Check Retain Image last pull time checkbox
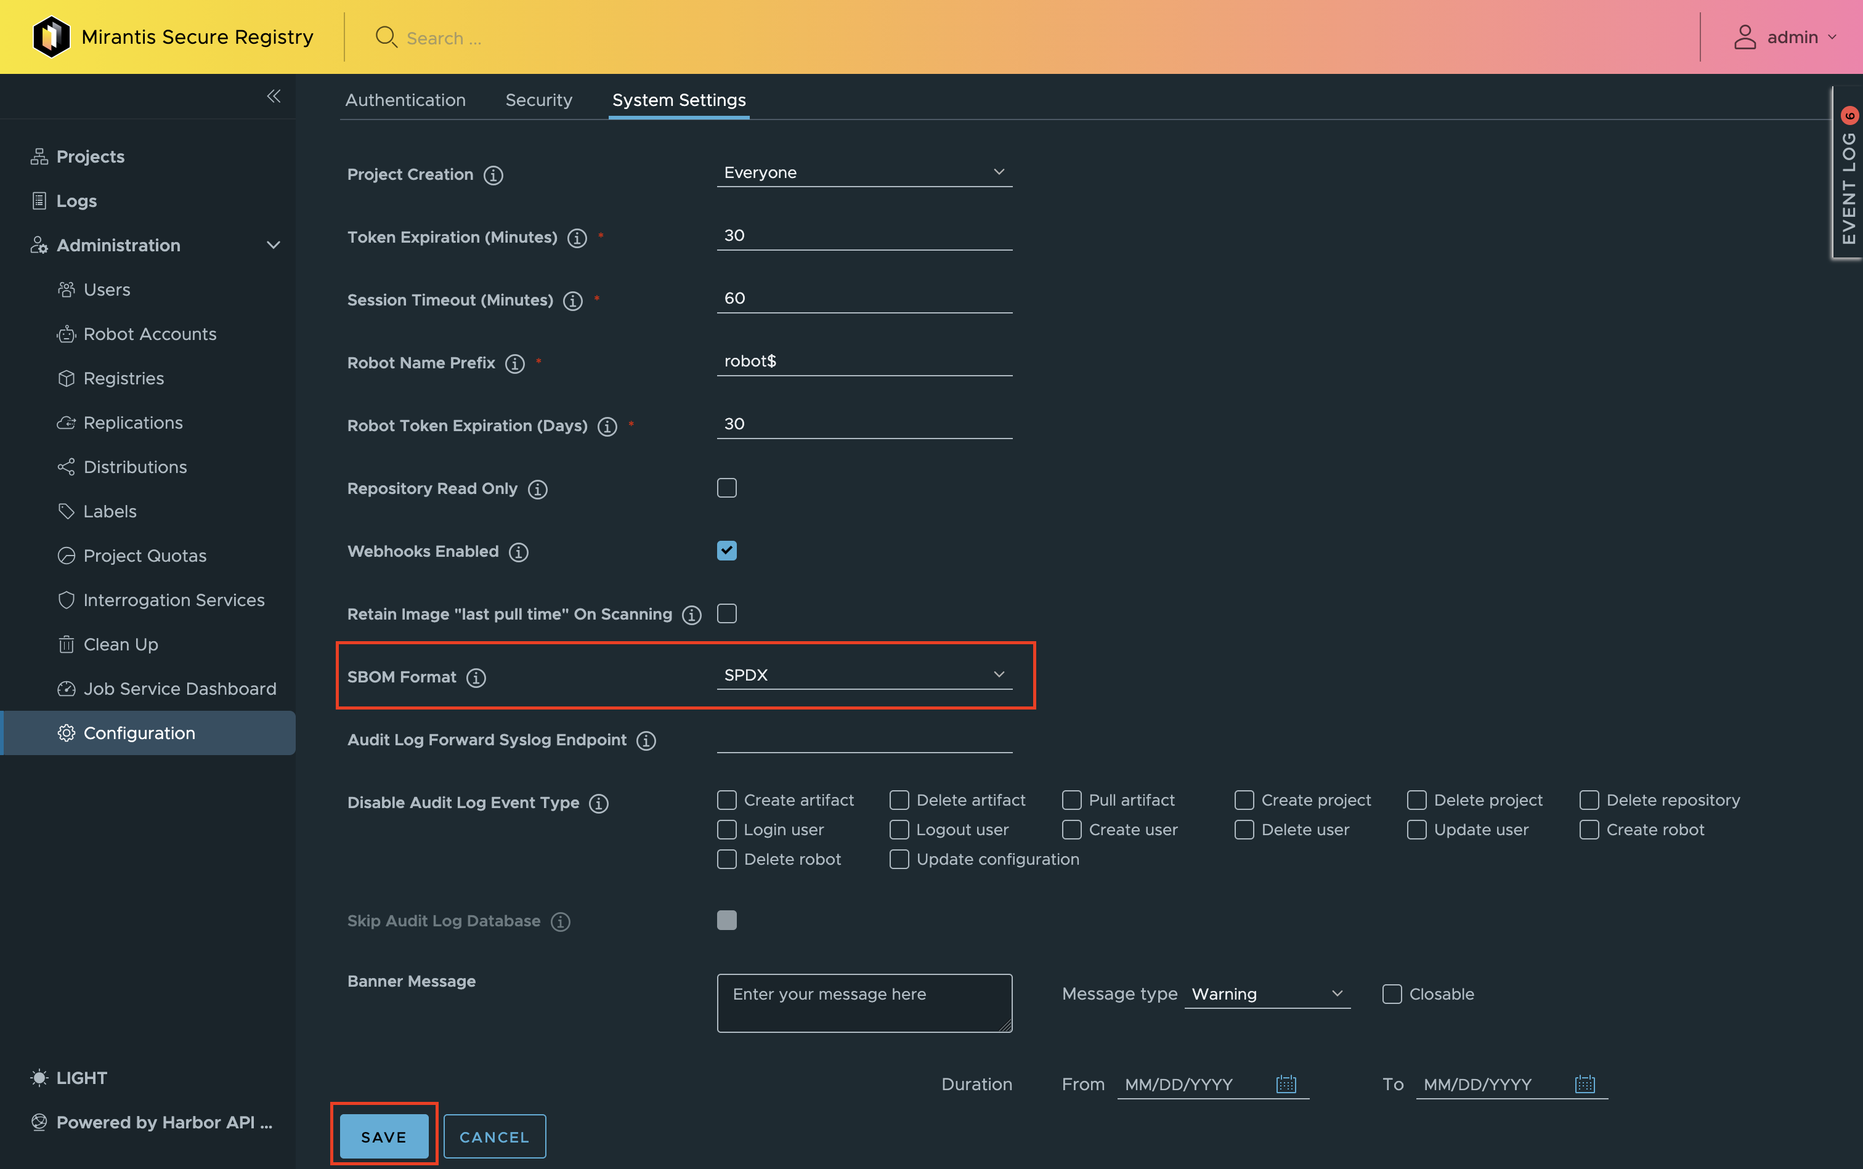This screenshot has height=1169, width=1863. click(x=727, y=613)
